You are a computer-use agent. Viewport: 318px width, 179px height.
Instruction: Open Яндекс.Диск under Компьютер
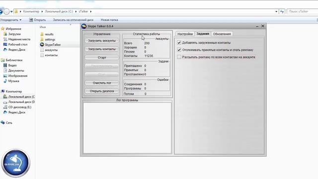(17, 112)
